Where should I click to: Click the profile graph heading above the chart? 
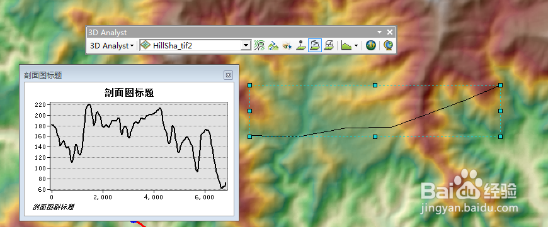pos(129,93)
